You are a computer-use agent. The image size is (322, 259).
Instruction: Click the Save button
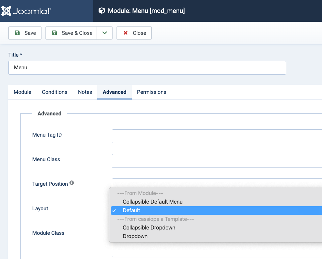pyautogui.click(x=25, y=33)
